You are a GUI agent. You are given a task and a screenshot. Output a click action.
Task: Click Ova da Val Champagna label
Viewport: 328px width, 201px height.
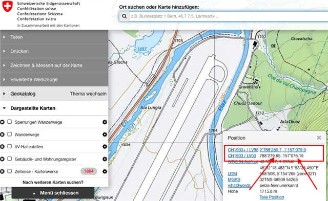tap(292, 84)
